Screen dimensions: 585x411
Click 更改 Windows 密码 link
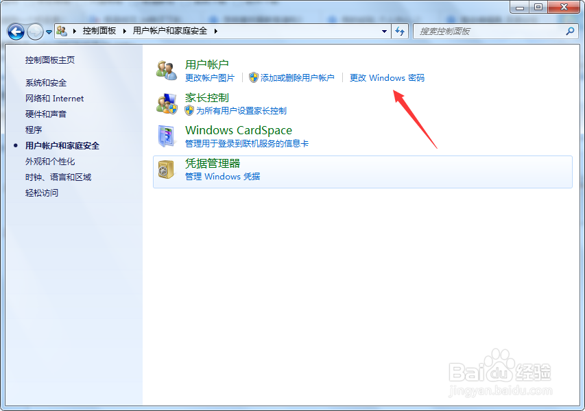click(387, 78)
